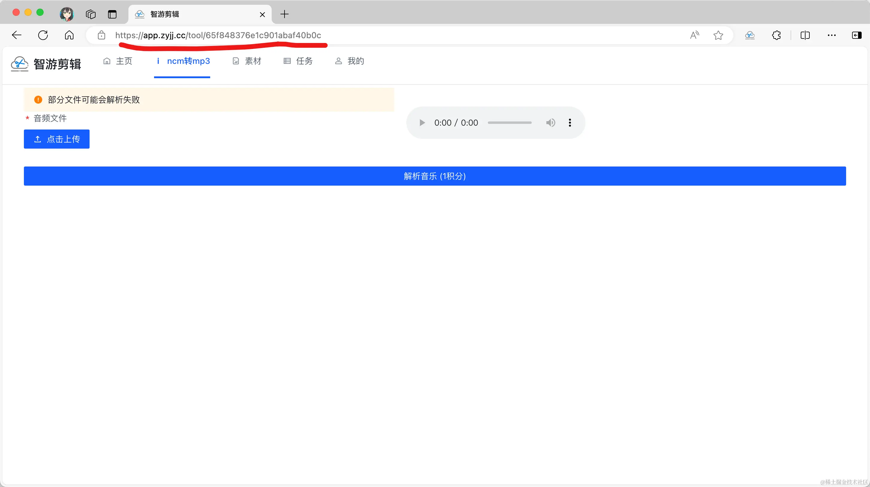The width and height of the screenshot is (870, 487).
Task: Add the page to favorites via the star icon
Action: coord(718,35)
